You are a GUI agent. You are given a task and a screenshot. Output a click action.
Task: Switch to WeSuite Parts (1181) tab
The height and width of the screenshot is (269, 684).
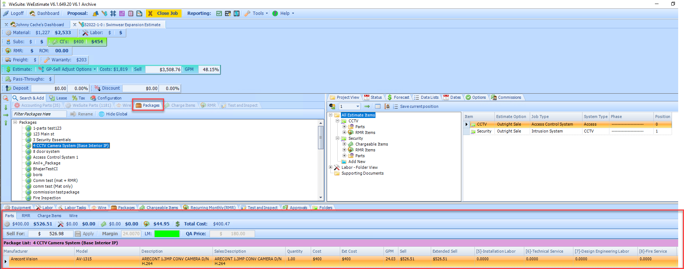(x=88, y=105)
